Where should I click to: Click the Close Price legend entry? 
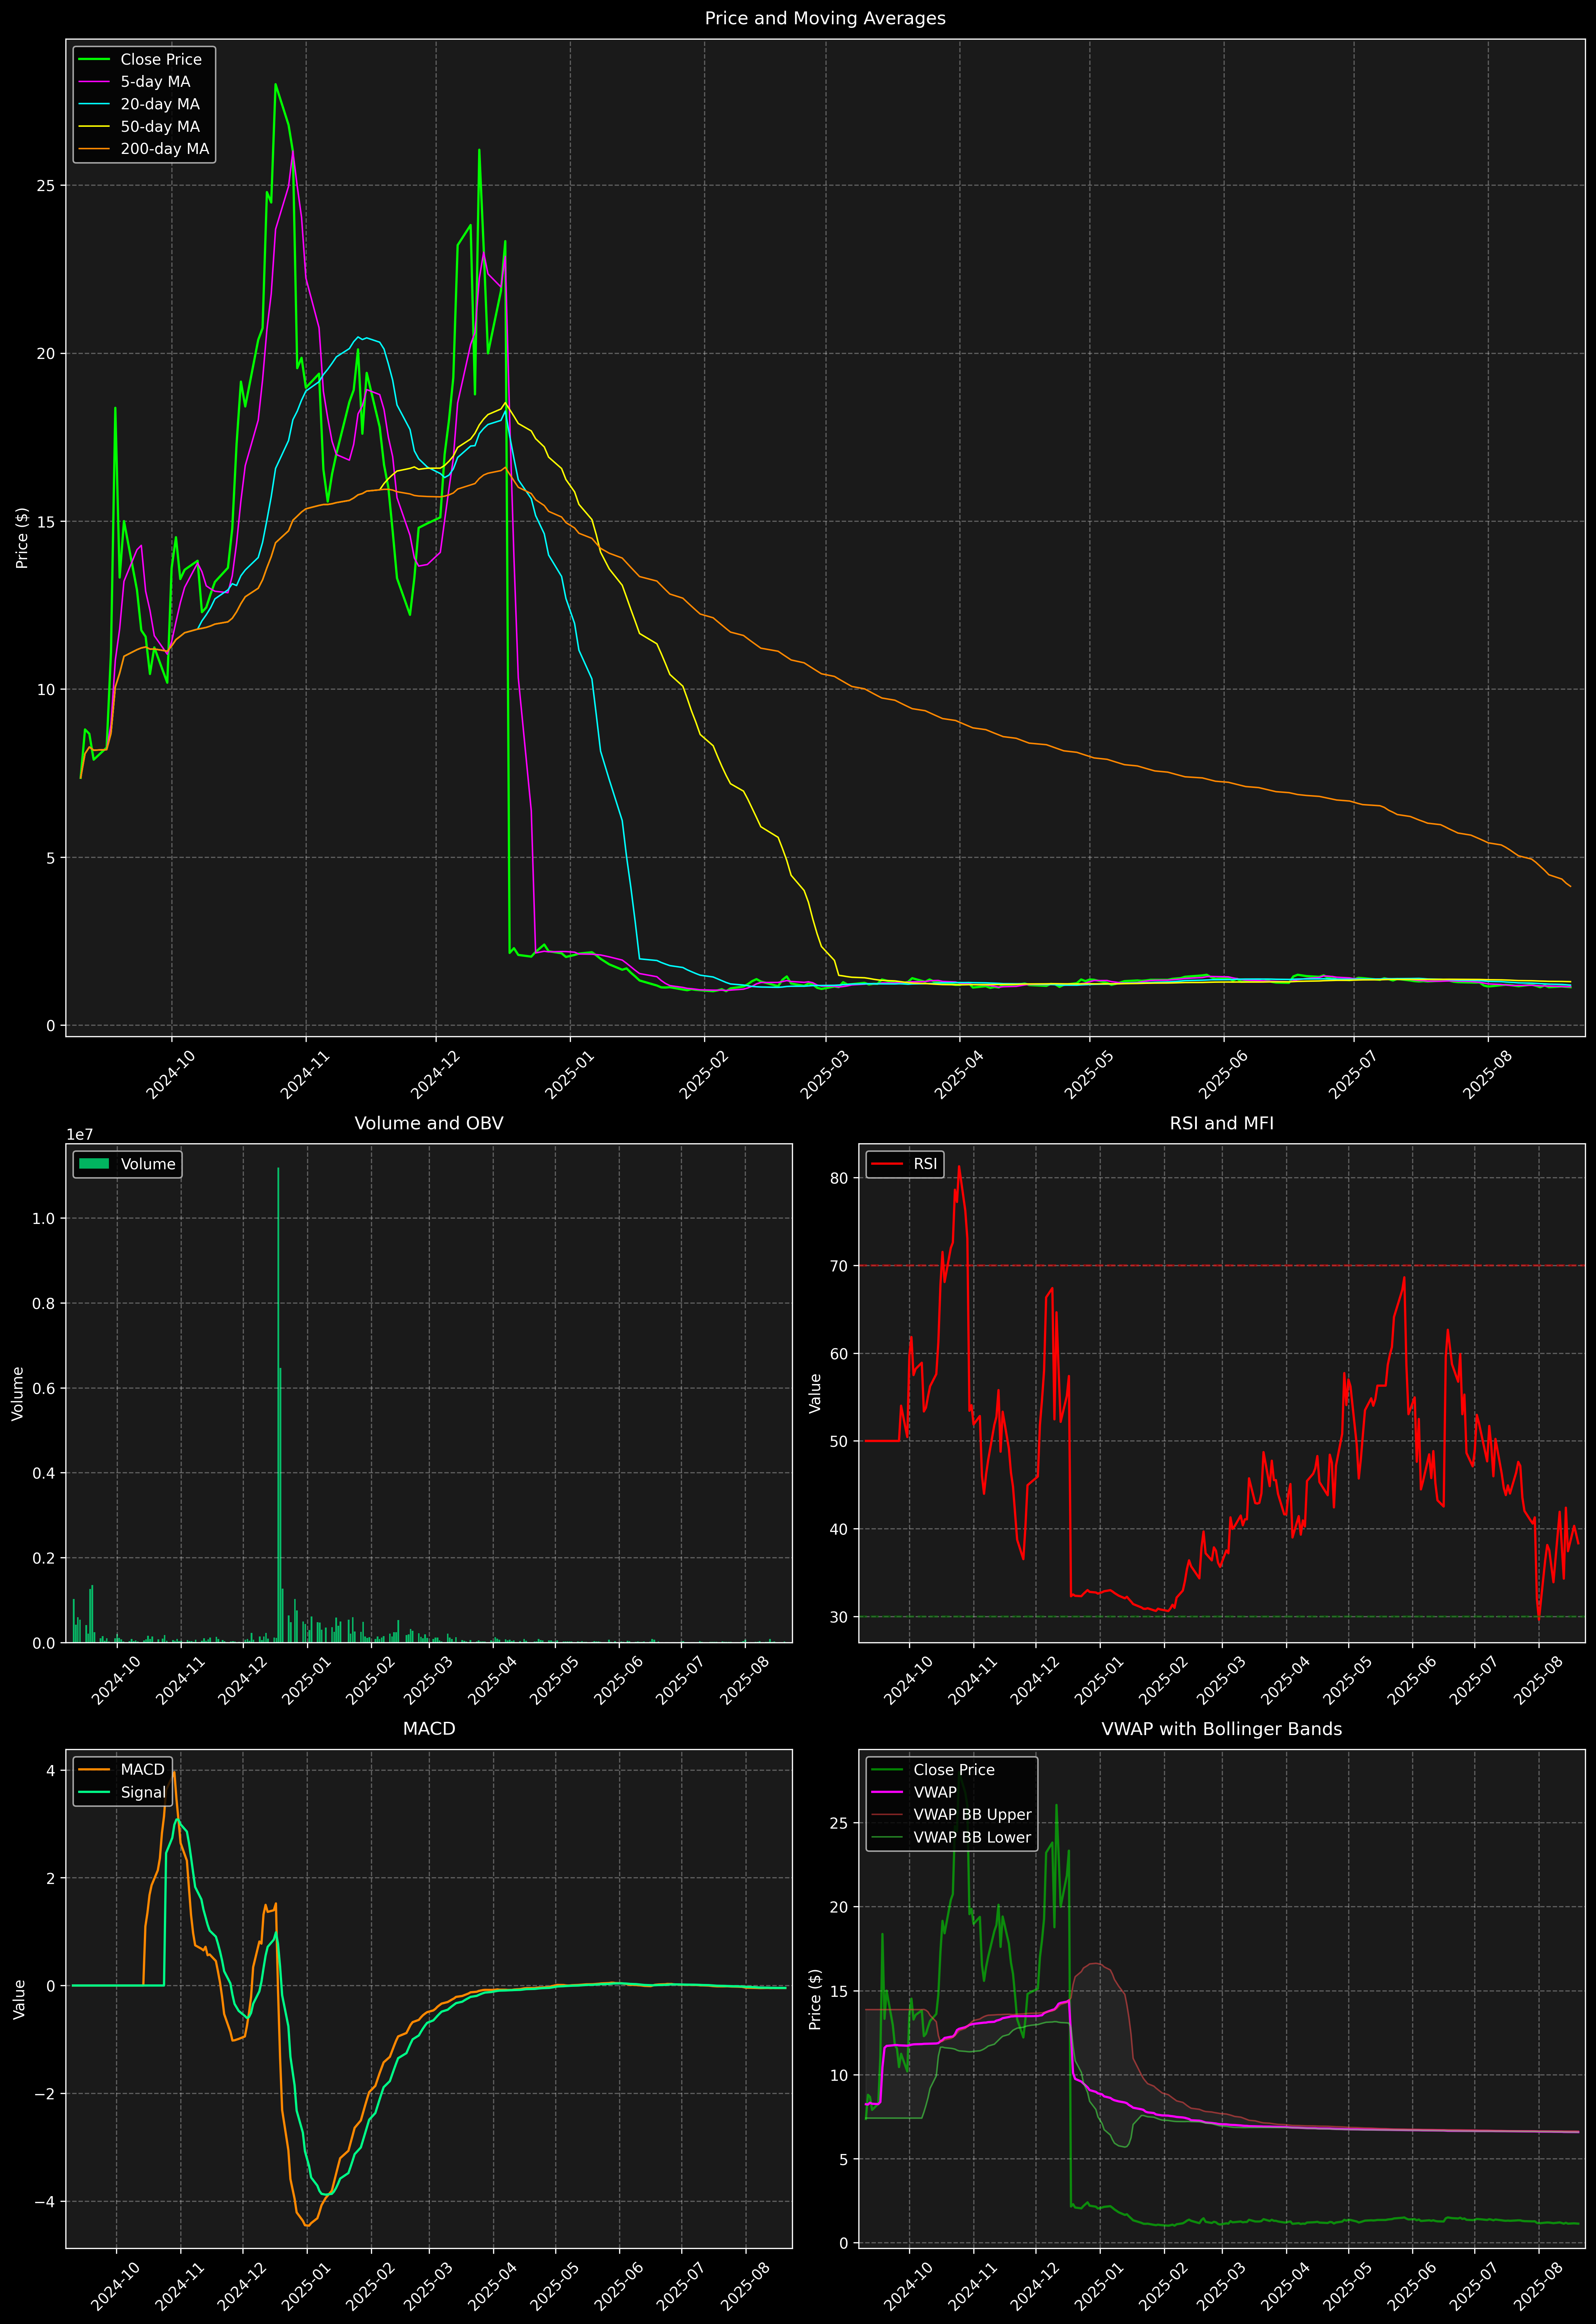tap(160, 59)
